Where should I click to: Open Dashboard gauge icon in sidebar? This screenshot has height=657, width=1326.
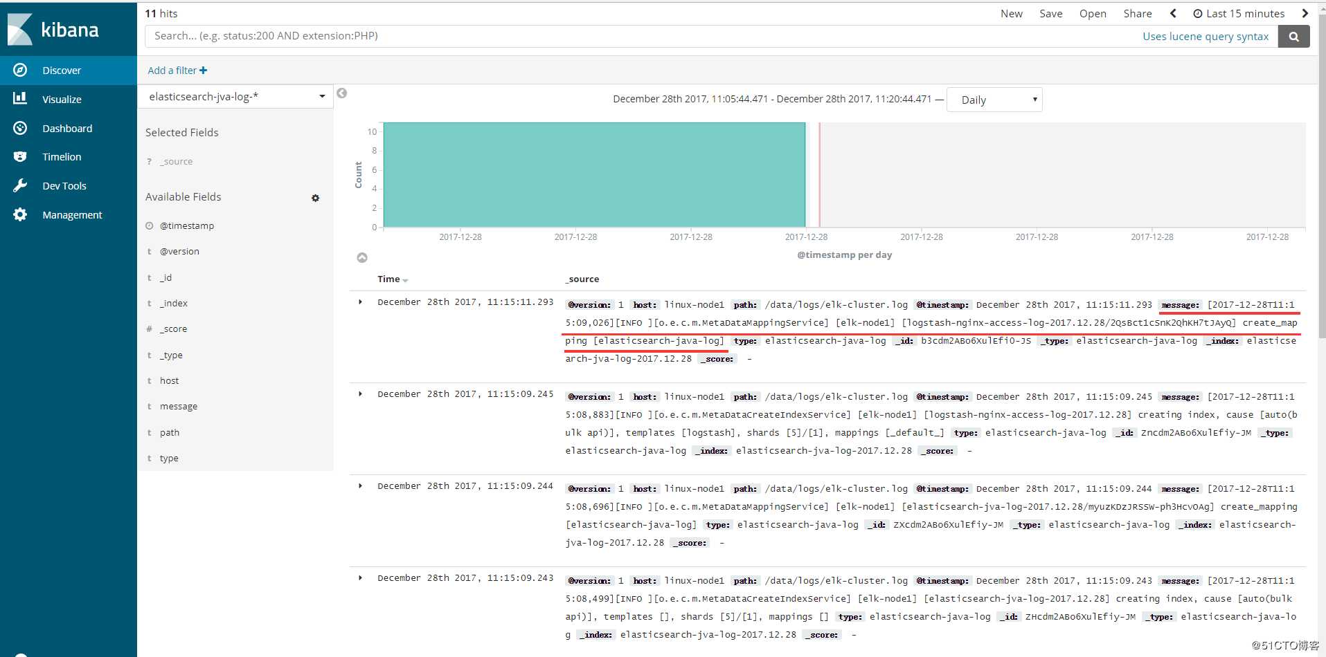point(20,128)
